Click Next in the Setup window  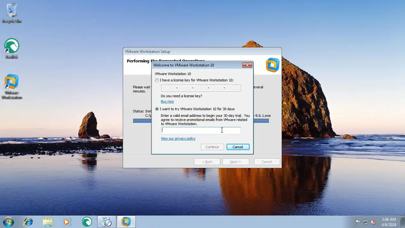coord(235,162)
